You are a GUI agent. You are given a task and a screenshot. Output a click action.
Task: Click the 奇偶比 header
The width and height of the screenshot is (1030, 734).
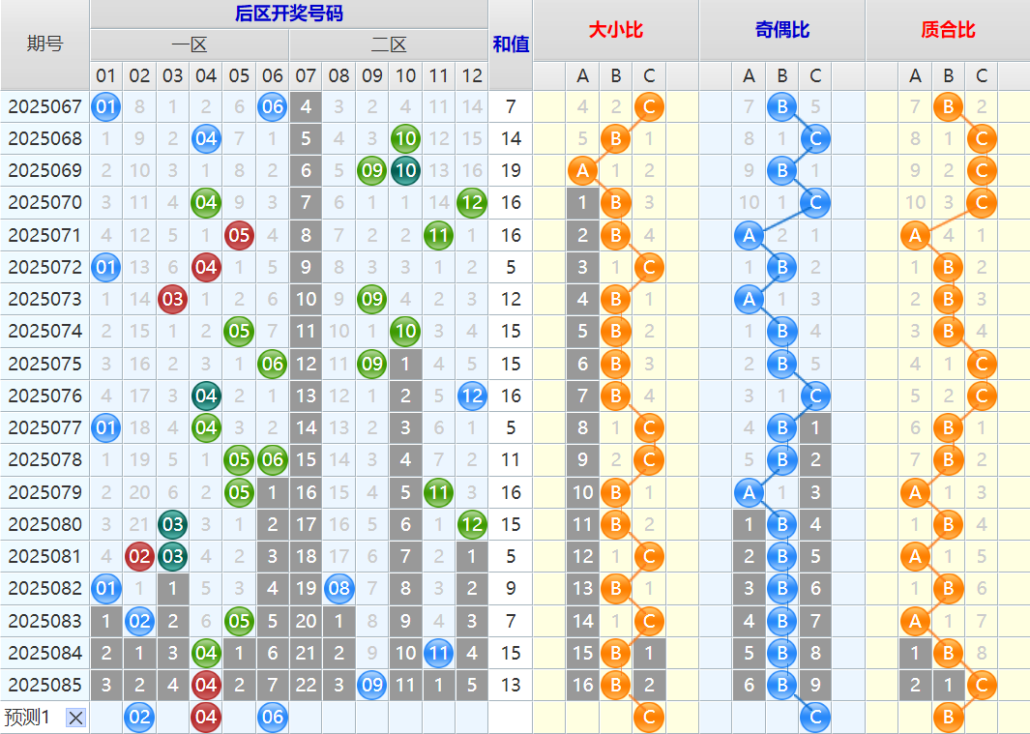781,30
